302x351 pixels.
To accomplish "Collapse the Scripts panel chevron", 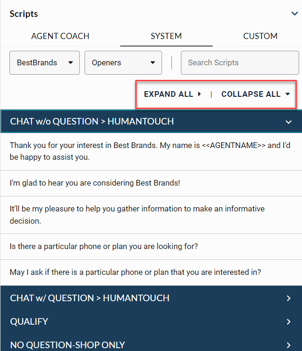I will pyautogui.click(x=294, y=14).
